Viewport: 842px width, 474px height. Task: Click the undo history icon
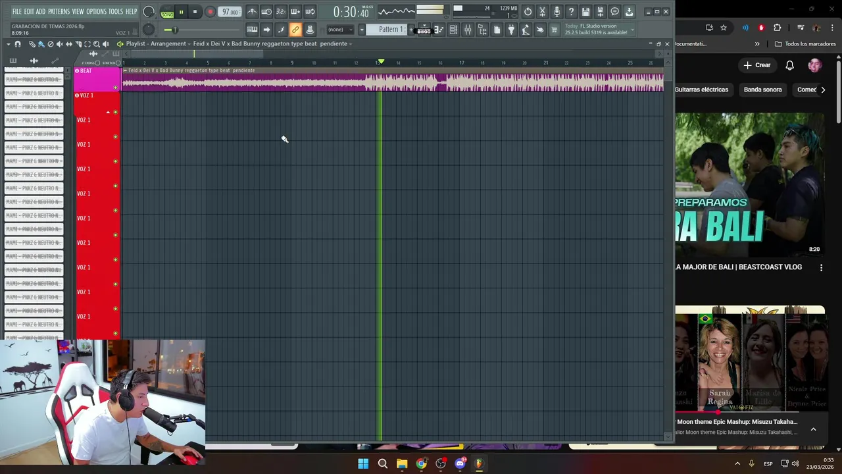(528, 12)
